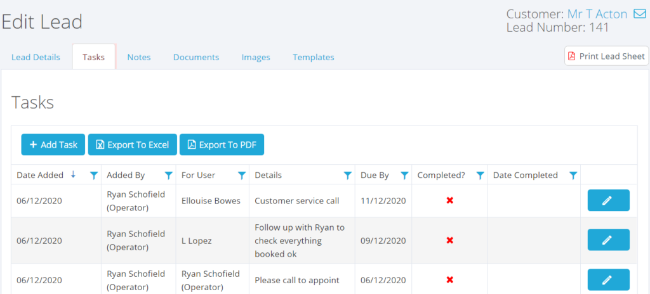Image resolution: width=650 pixels, height=294 pixels.
Task: Open filter for Date Completed column
Action: point(573,176)
